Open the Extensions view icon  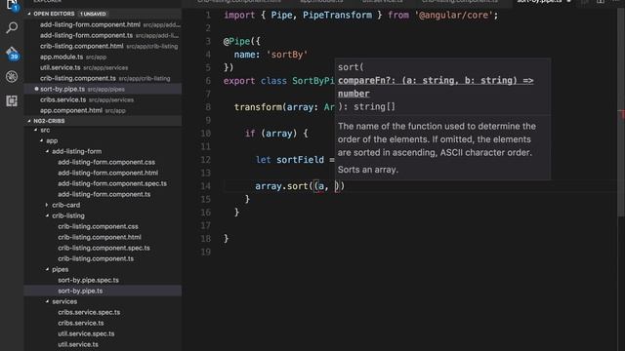(x=12, y=100)
